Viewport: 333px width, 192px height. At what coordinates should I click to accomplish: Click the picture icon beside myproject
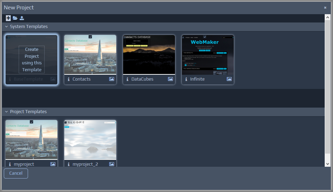[x=53, y=164]
